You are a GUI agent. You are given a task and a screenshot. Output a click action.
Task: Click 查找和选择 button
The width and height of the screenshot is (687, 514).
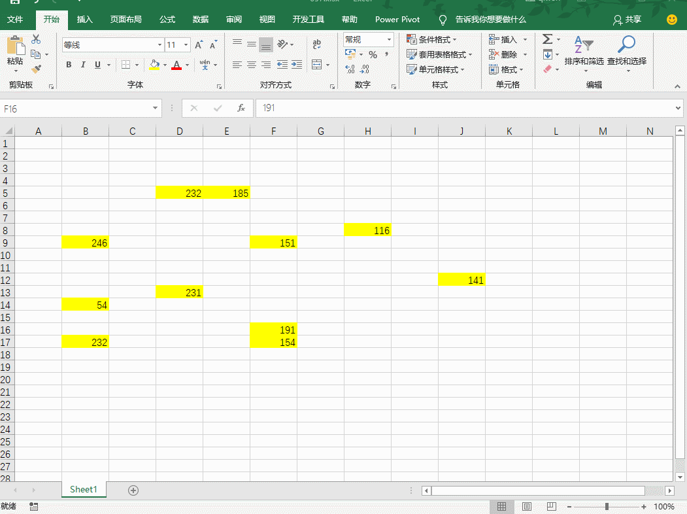click(x=627, y=52)
